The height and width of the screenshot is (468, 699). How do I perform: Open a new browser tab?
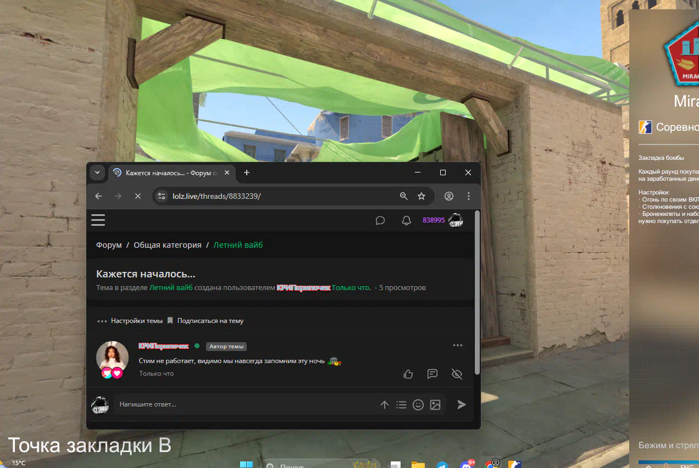[247, 172]
